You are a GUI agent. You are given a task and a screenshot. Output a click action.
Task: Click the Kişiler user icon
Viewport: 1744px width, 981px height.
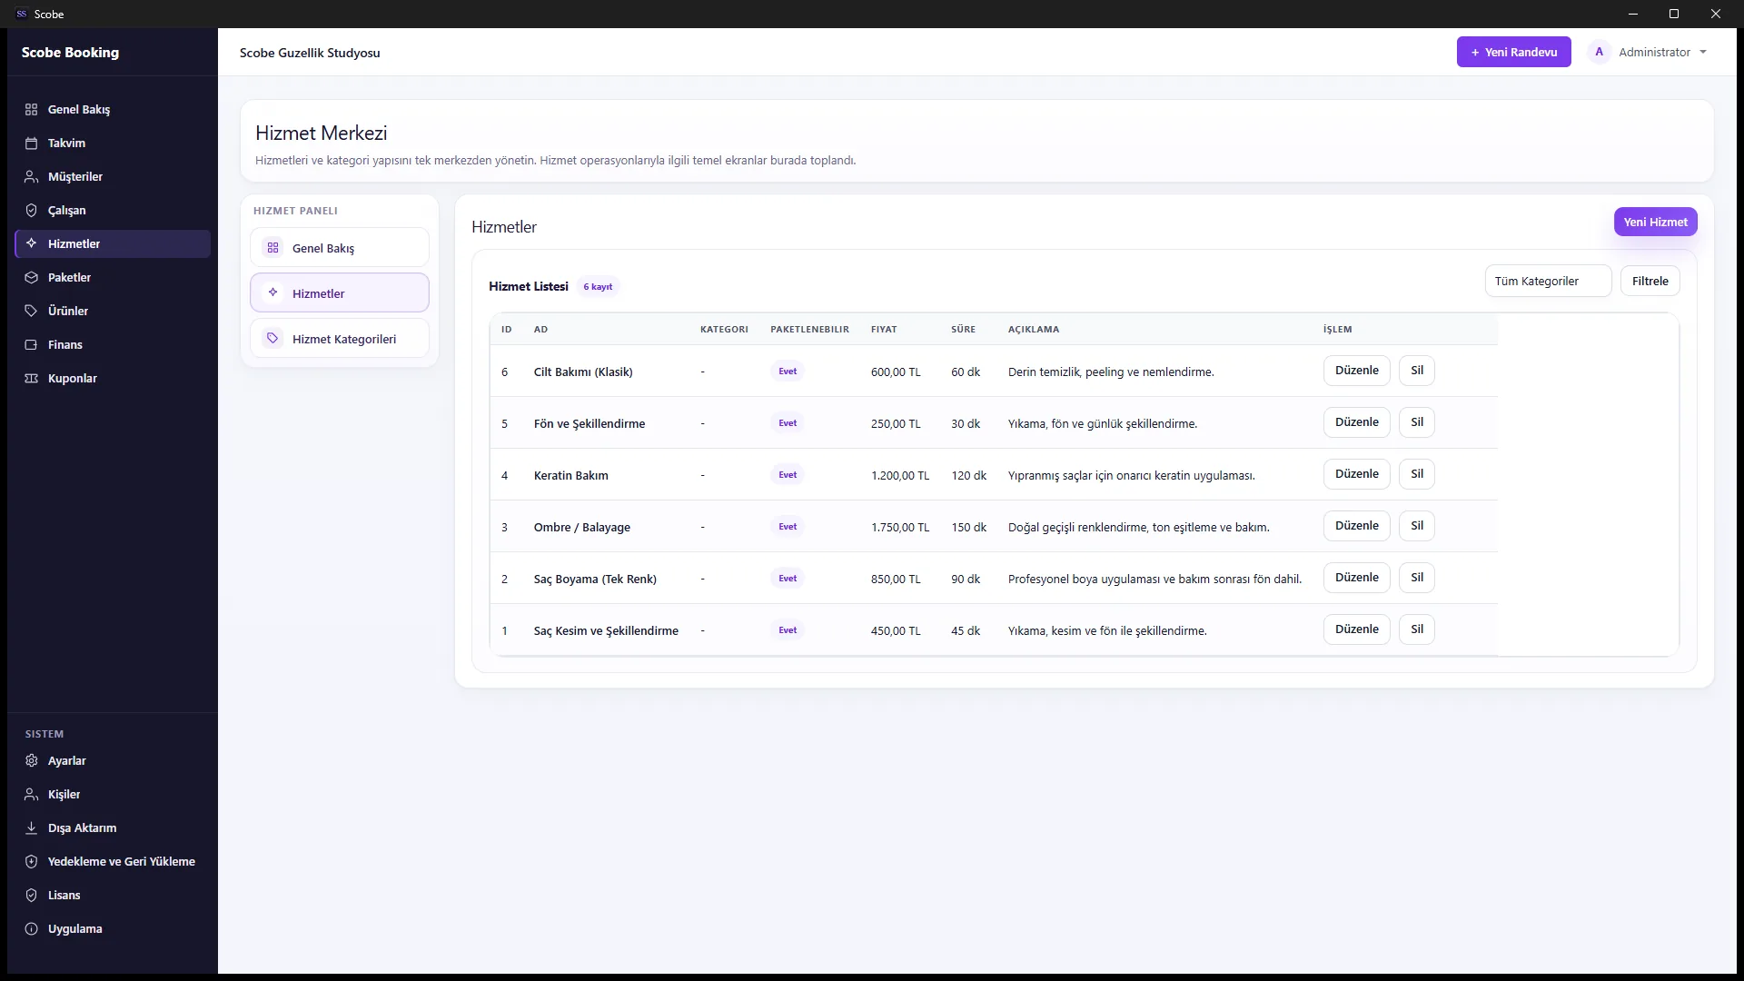coord(31,794)
